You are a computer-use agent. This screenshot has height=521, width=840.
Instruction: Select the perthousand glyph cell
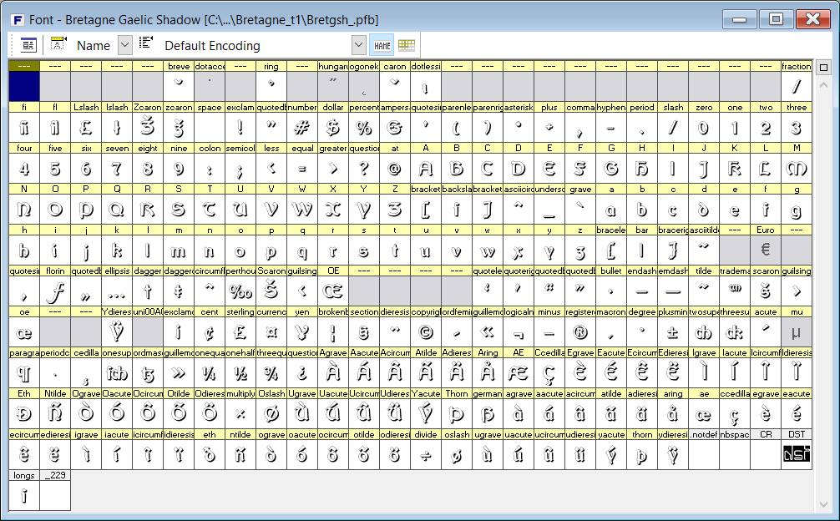[240, 291]
